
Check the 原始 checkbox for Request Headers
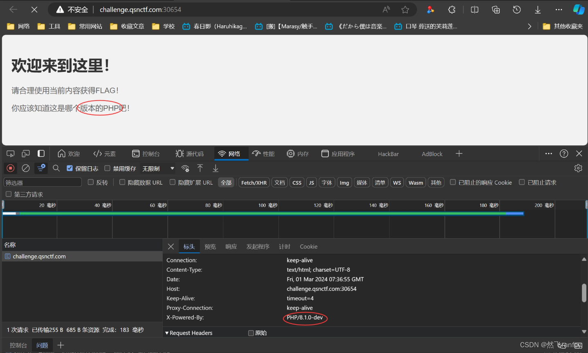tap(251, 333)
